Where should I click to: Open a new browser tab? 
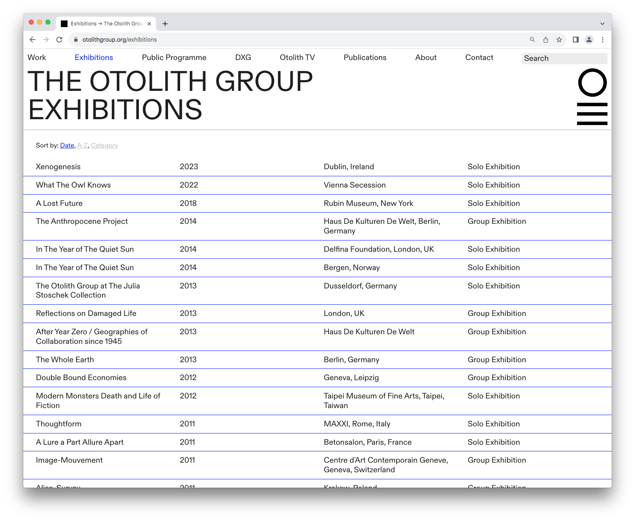(x=165, y=24)
